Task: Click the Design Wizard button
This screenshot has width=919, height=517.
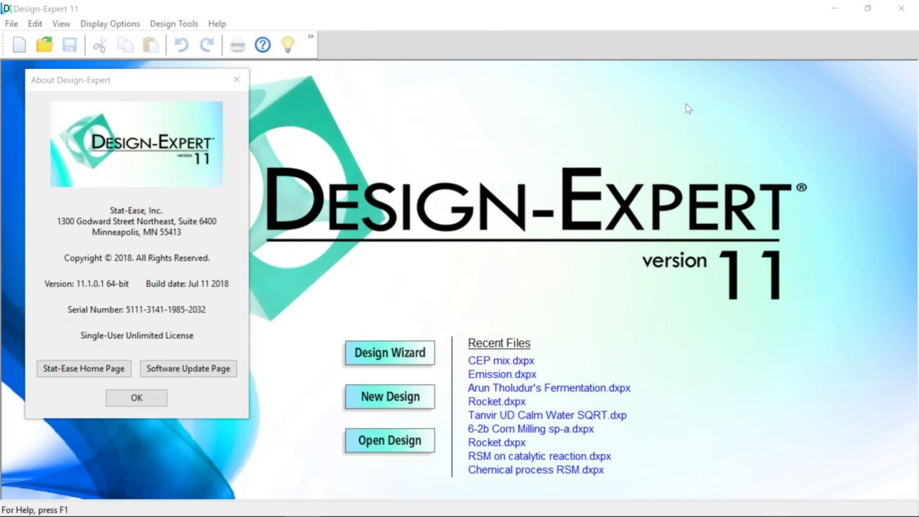Action: [390, 353]
